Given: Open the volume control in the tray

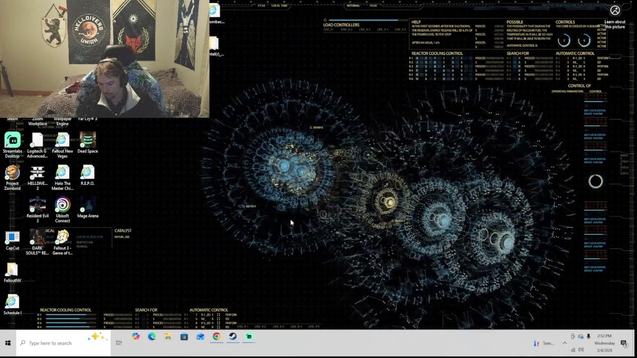Looking at the screenshot, I should tap(581, 350).
